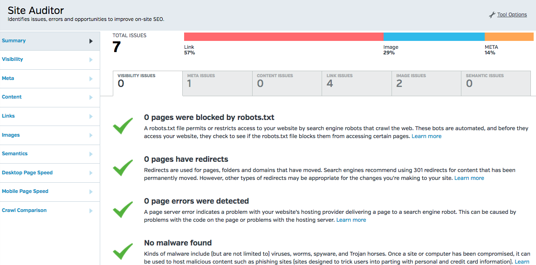Open the Visibility sidebar section
The image size is (536, 265).
[x=50, y=60]
